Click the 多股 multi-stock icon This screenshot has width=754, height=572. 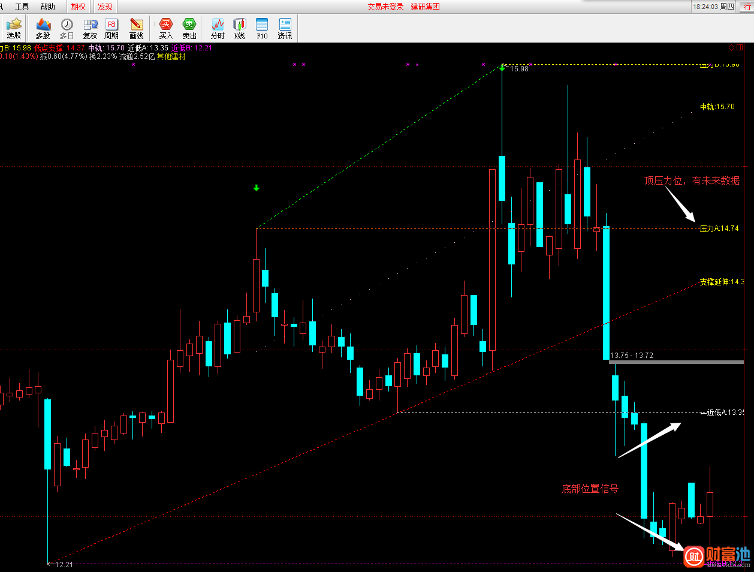point(43,28)
